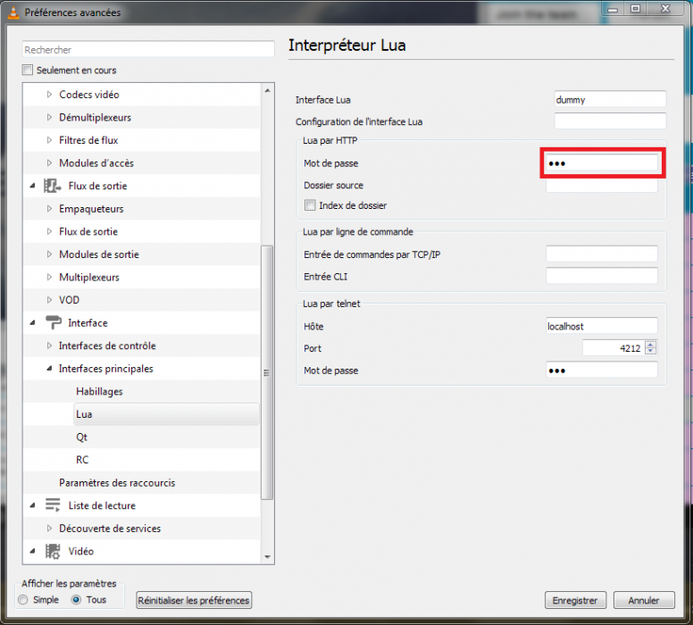The height and width of the screenshot is (625, 693).
Task: Click the Rechercher search field
Action: [x=147, y=50]
